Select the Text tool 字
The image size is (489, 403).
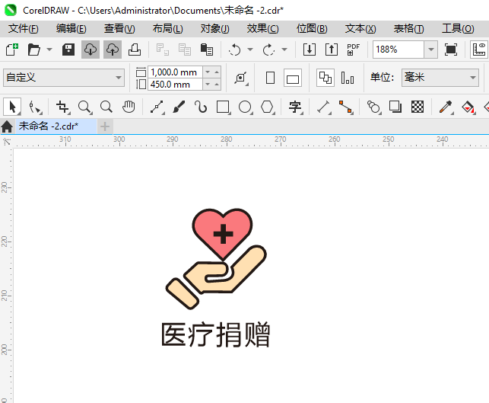point(295,107)
